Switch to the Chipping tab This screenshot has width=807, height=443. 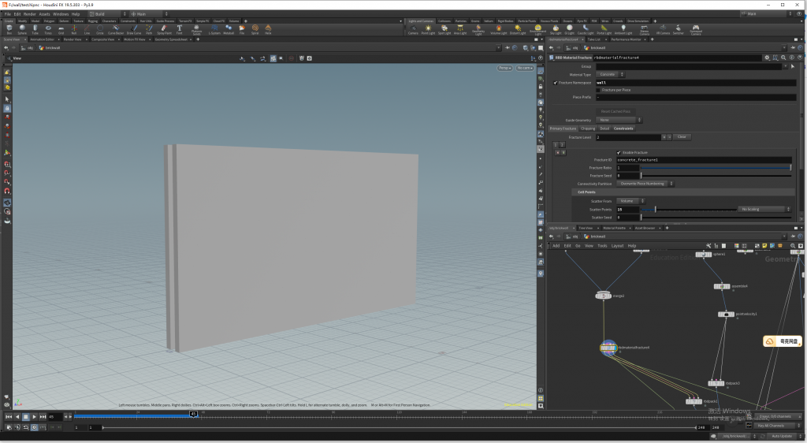point(588,128)
